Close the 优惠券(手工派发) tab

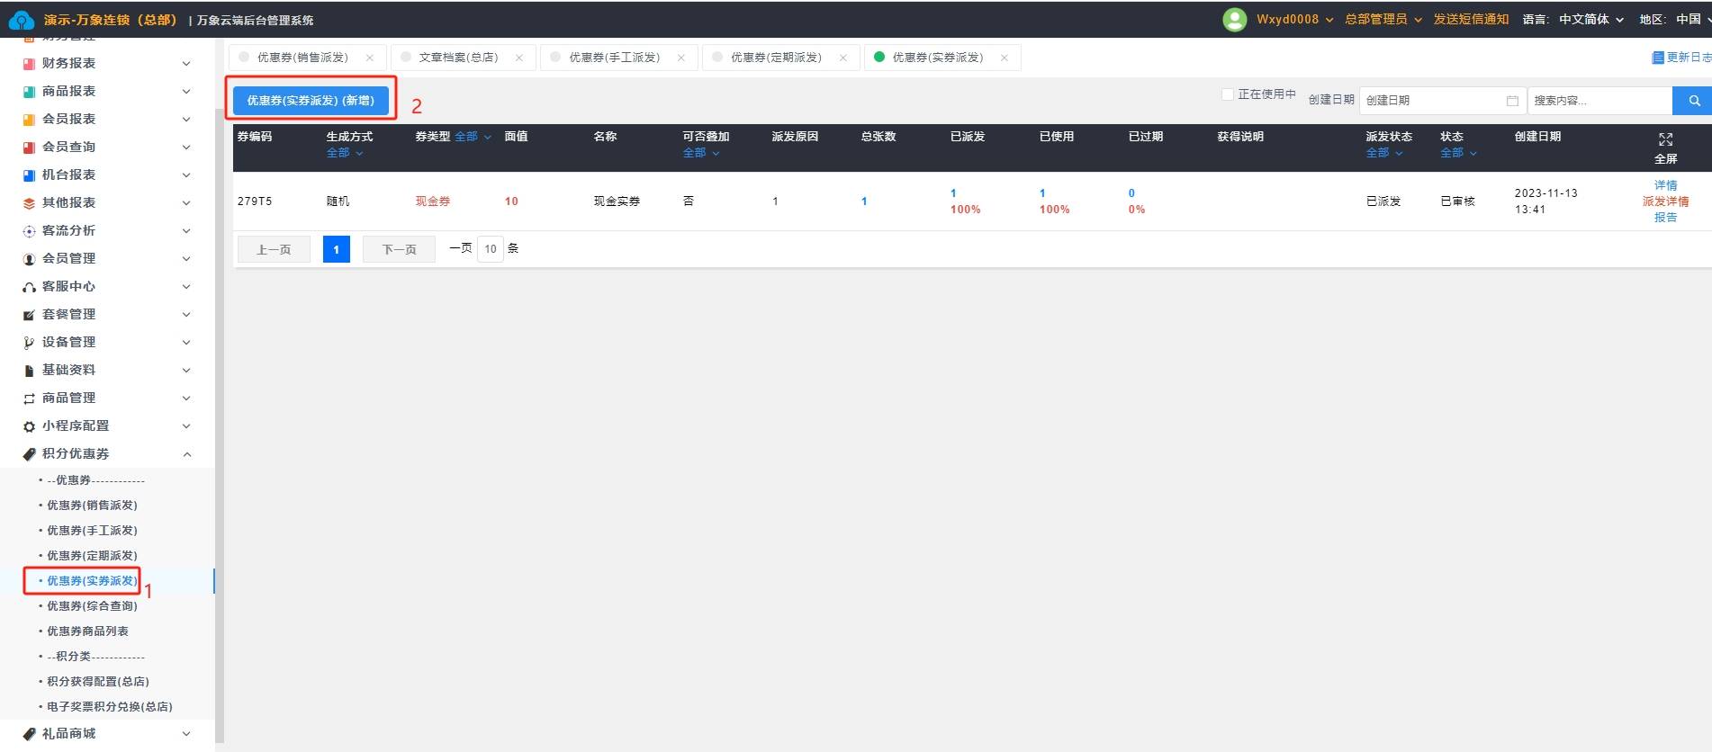click(681, 58)
